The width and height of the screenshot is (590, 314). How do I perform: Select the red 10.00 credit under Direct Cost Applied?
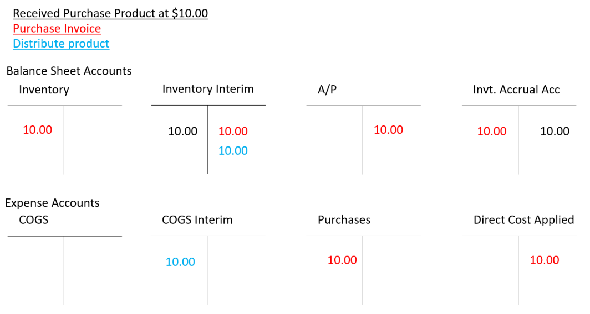tap(545, 260)
